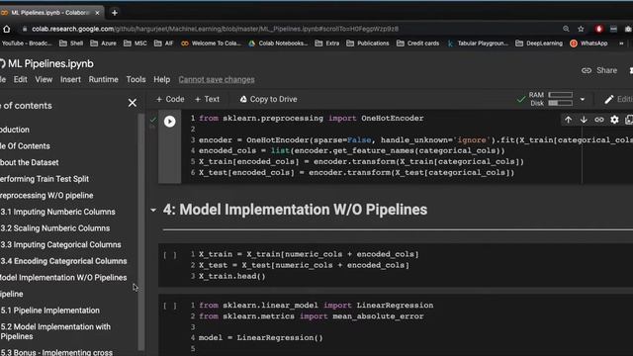Click the pencil Editing icon
633x356 pixels.
609,99
